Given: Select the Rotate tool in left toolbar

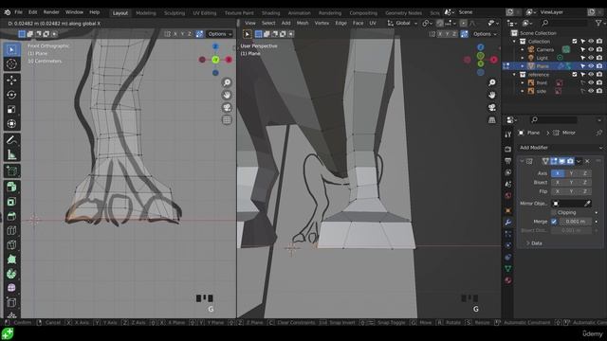Looking at the screenshot, I should pos(11,95).
